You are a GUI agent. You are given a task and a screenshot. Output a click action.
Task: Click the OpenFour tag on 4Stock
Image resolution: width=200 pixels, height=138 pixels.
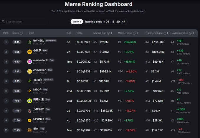tap(48, 80)
